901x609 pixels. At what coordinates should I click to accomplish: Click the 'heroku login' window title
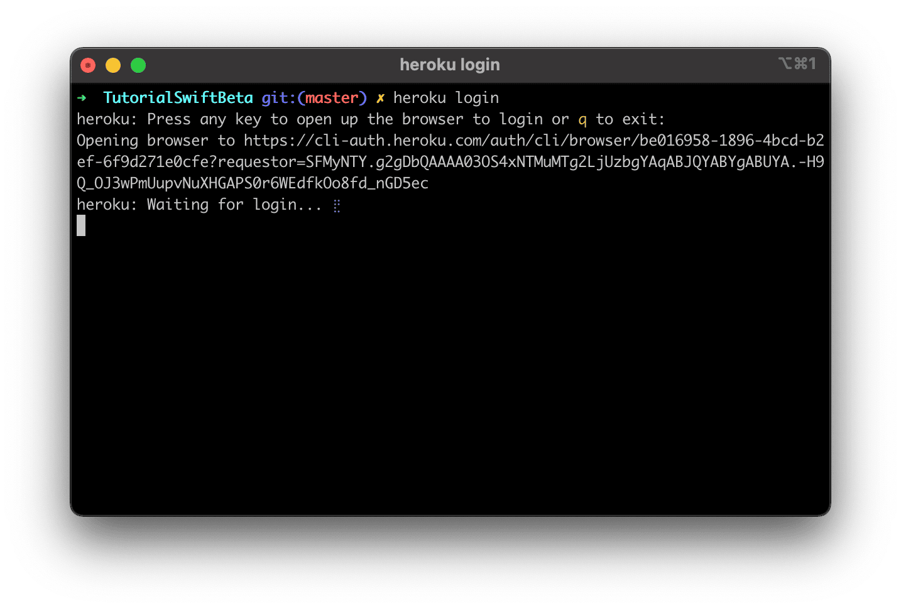coord(450,65)
